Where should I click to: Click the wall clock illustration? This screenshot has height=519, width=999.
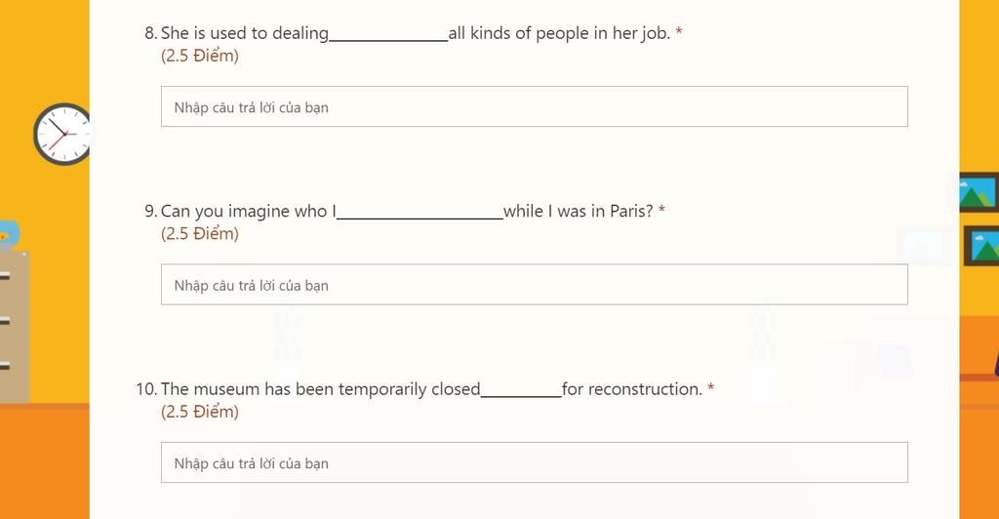tap(61, 134)
